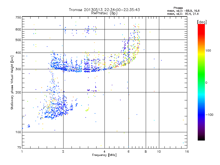Select the "mean, sd,X: 90.4, 21.6" line
Viewport: 220px width, 165px height.
(183, 14)
